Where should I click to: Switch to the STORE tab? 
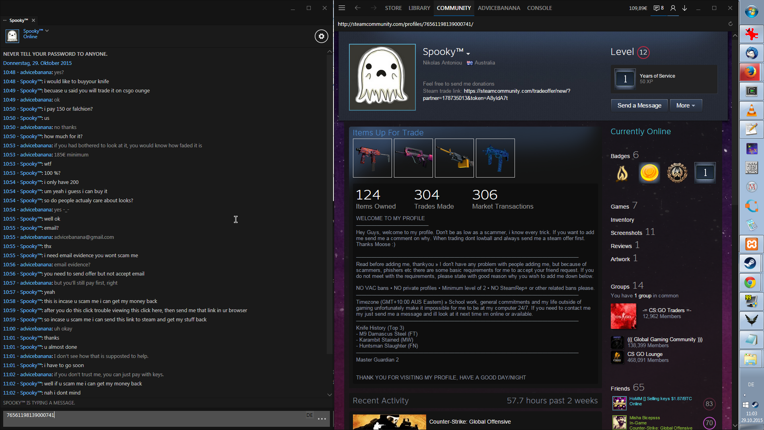(x=393, y=8)
